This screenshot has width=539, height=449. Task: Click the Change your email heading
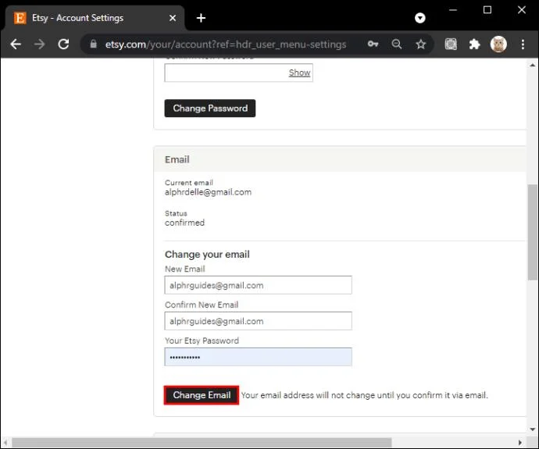point(207,255)
